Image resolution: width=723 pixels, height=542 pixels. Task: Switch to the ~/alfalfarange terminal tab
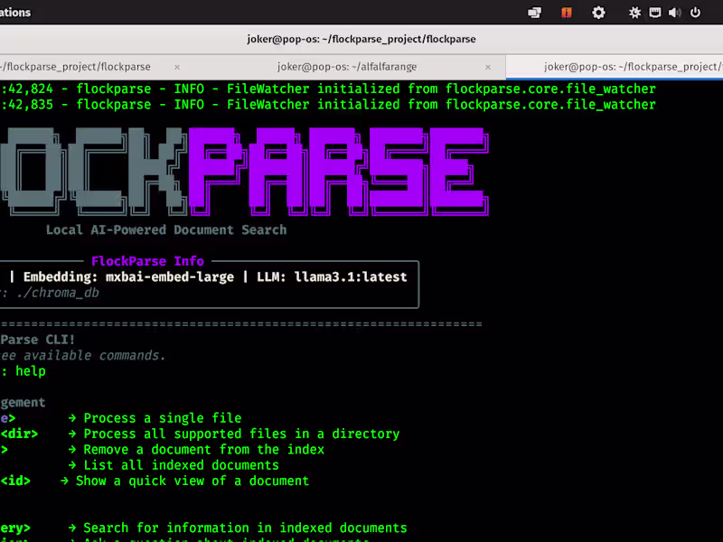347,67
